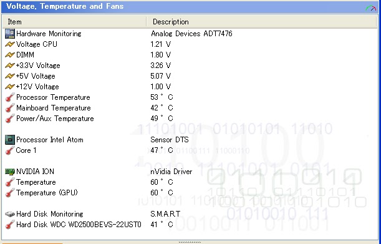Image resolution: width=381 pixels, height=244 pixels.
Task: Select the +5V Voltage label
Action: (36, 76)
